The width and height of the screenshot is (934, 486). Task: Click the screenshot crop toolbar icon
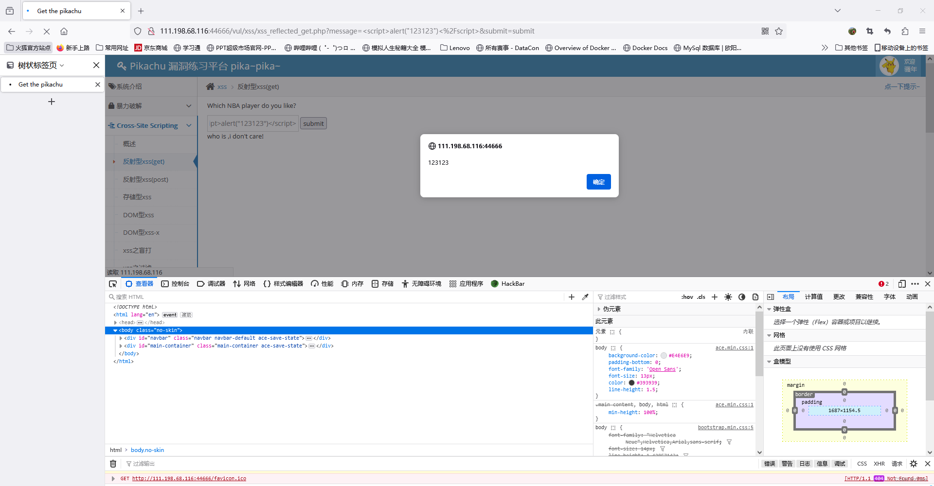point(870,31)
